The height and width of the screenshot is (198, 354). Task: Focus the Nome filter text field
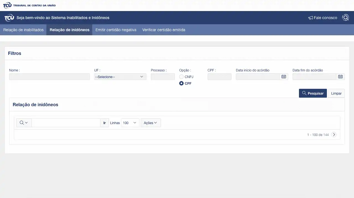click(49, 77)
